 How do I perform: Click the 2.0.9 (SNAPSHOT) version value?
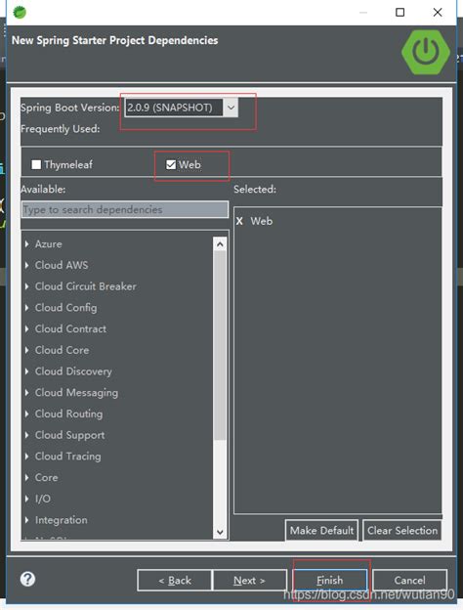(170, 108)
